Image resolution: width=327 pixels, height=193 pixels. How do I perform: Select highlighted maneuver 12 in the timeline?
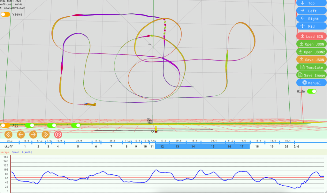click(162, 146)
